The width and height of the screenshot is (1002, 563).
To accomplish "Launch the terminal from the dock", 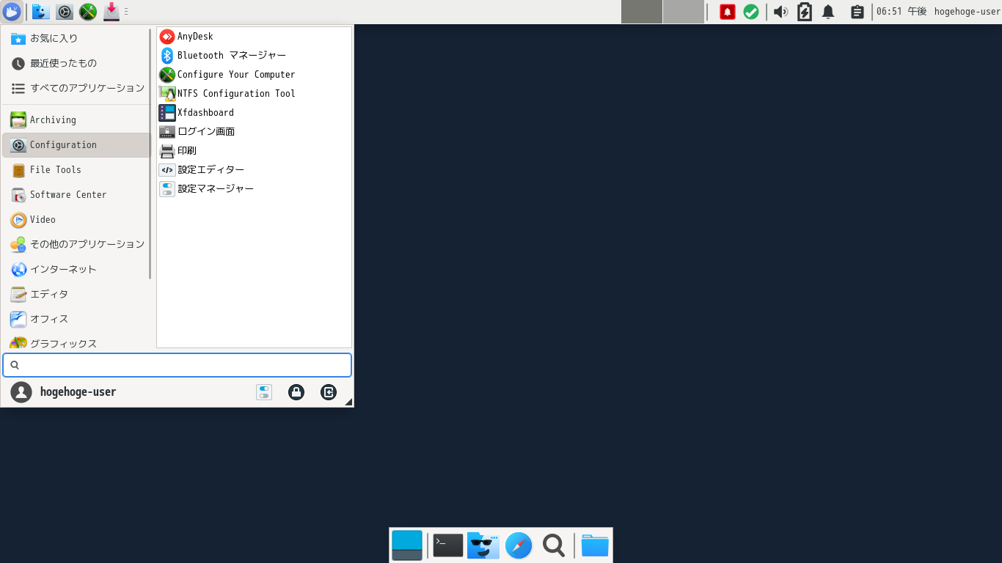I will click(448, 545).
